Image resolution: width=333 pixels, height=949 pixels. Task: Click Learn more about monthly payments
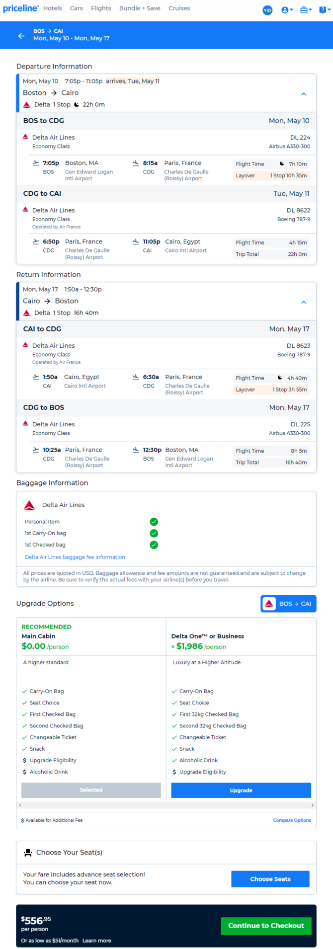97,941
